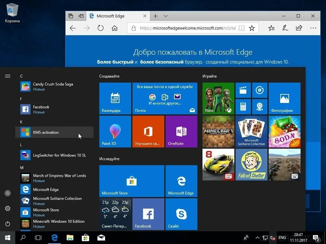Expand the start menu hamburger button

click(x=8, y=76)
